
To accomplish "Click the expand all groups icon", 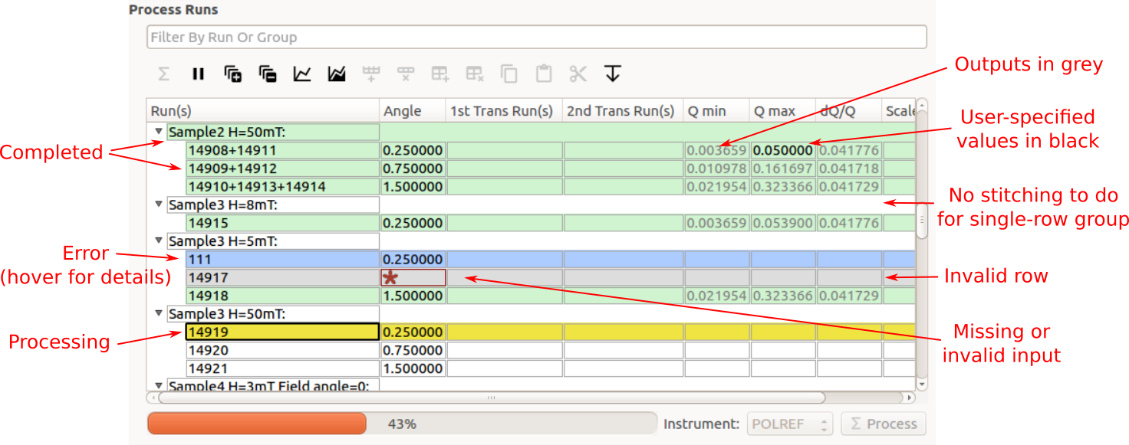I will 233,74.
